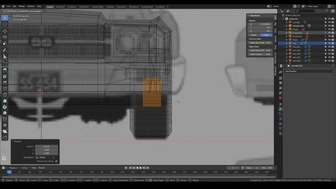The image size is (336, 189).
Task: Select the Edge Slide tool
Action: coord(5,119)
